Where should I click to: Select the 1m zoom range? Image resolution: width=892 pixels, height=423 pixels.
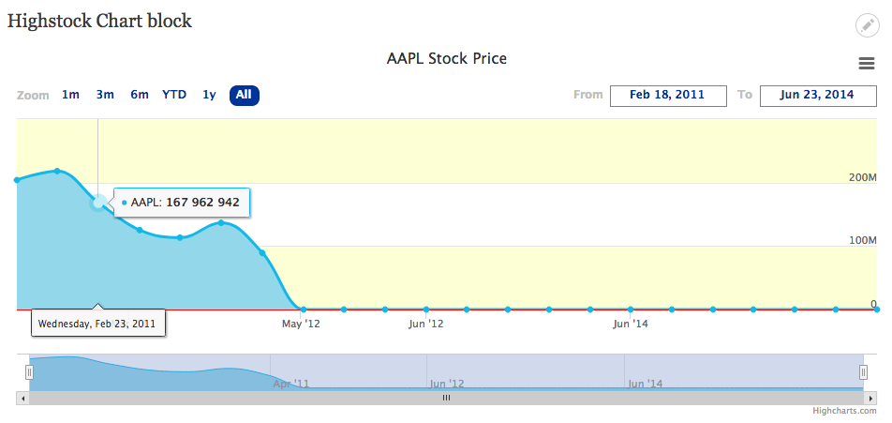[70, 95]
